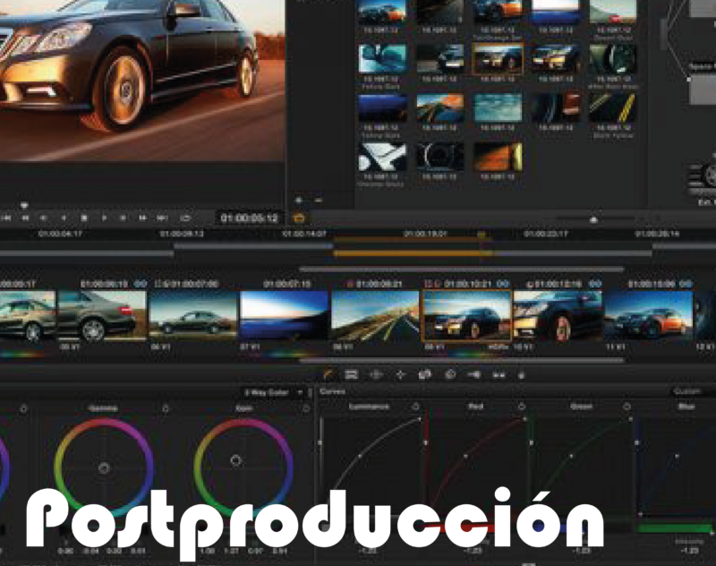This screenshot has height=566, width=716.
Task: Open the Curves palette icon
Action: [328, 375]
